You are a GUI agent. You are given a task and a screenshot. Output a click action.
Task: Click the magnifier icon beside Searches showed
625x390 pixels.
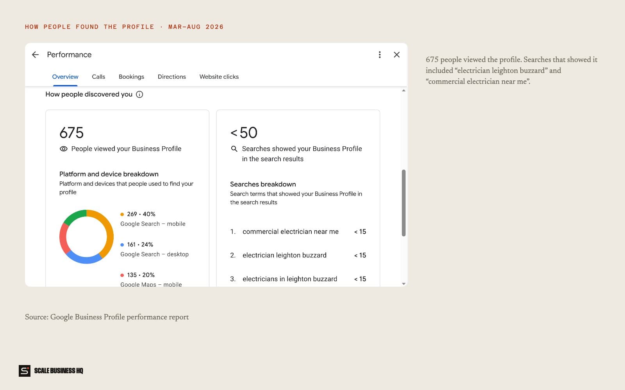point(234,149)
